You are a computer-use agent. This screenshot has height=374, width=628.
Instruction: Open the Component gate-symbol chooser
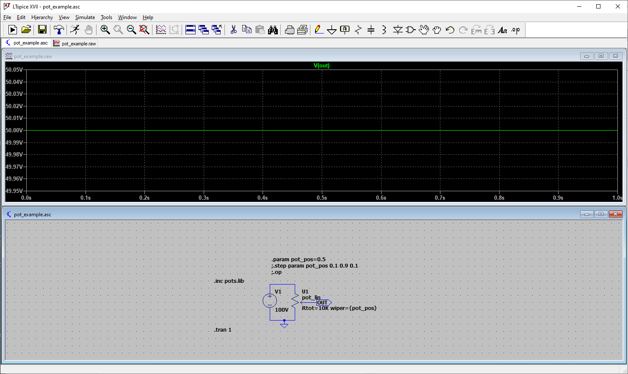point(411,30)
